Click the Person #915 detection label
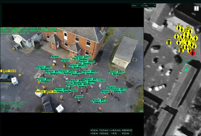Screen dimensions: 201x136 (x=119, y=89)
